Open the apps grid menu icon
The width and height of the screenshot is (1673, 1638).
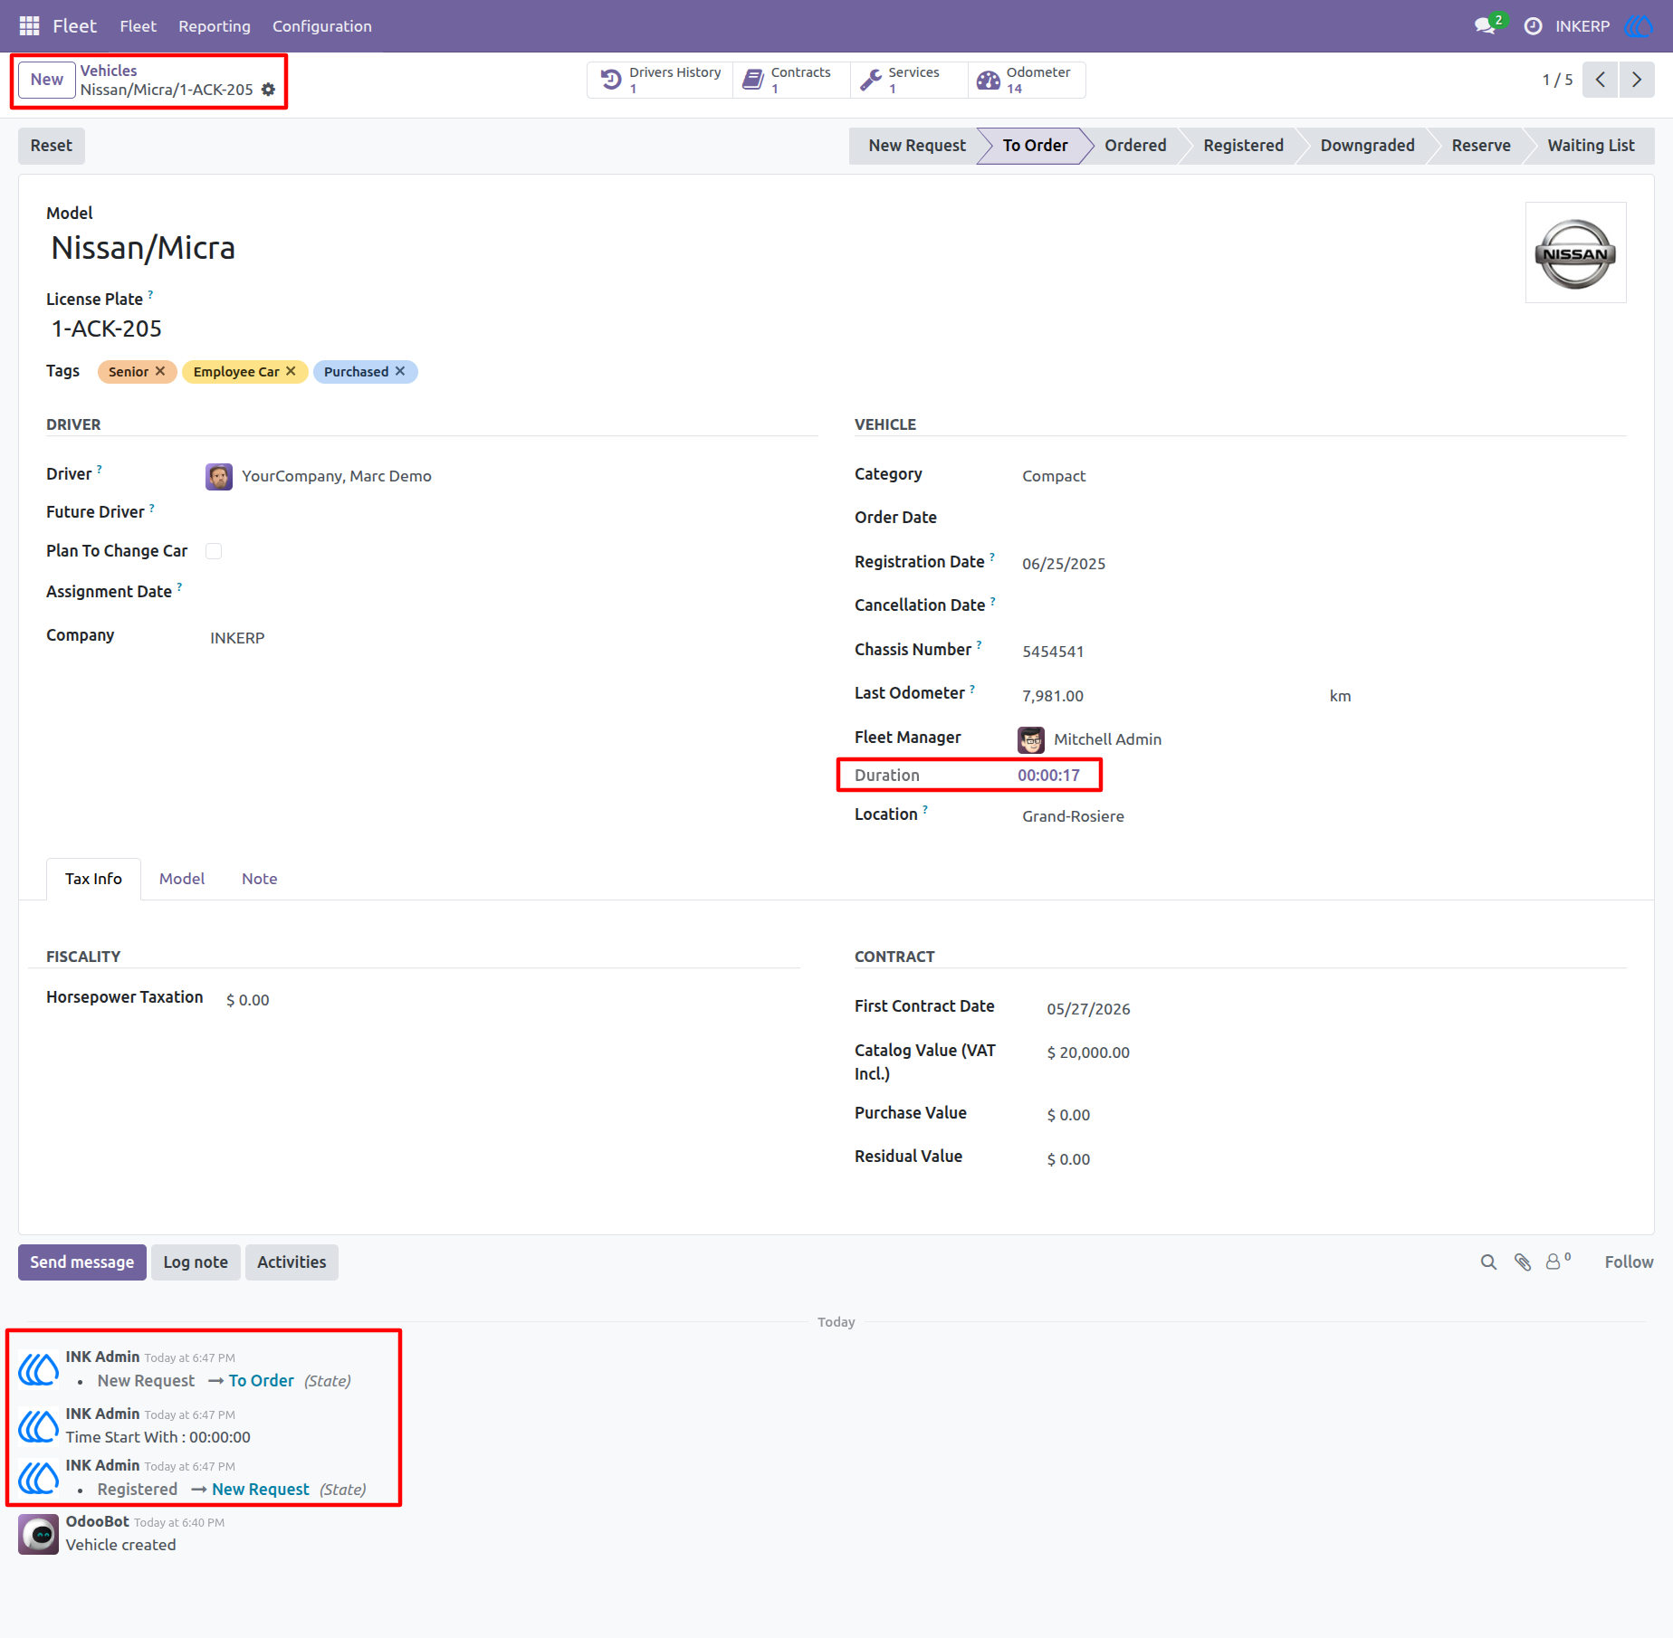(29, 26)
